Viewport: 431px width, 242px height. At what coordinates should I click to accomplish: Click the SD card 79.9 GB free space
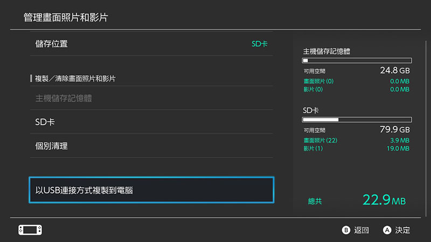(x=394, y=130)
